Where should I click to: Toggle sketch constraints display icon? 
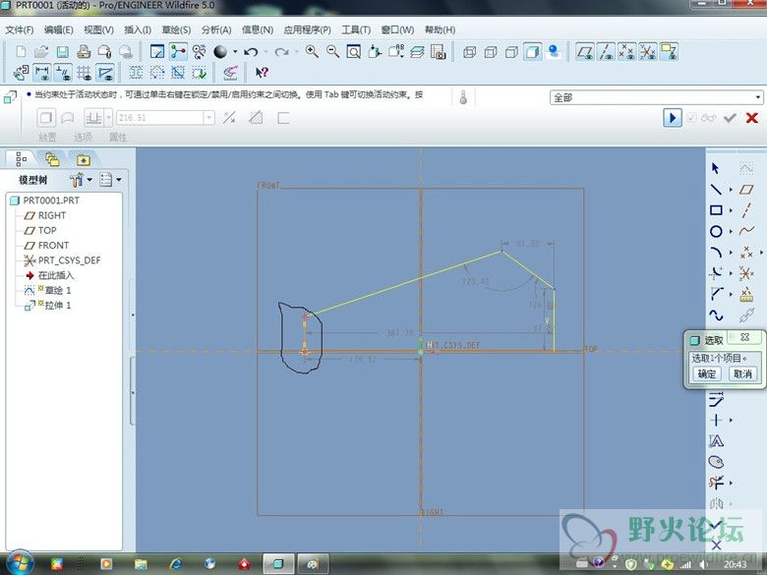[x=63, y=73]
